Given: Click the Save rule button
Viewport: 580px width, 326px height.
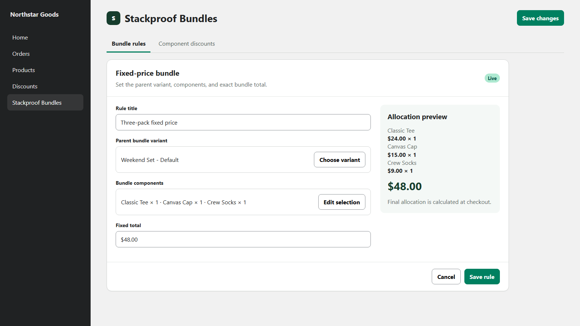Looking at the screenshot, I should [x=482, y=277].
